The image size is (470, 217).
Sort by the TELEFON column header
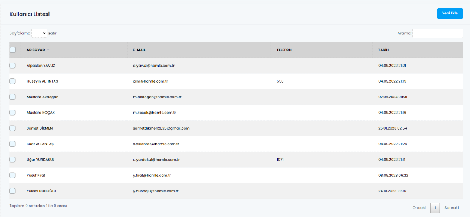point(284,50)
